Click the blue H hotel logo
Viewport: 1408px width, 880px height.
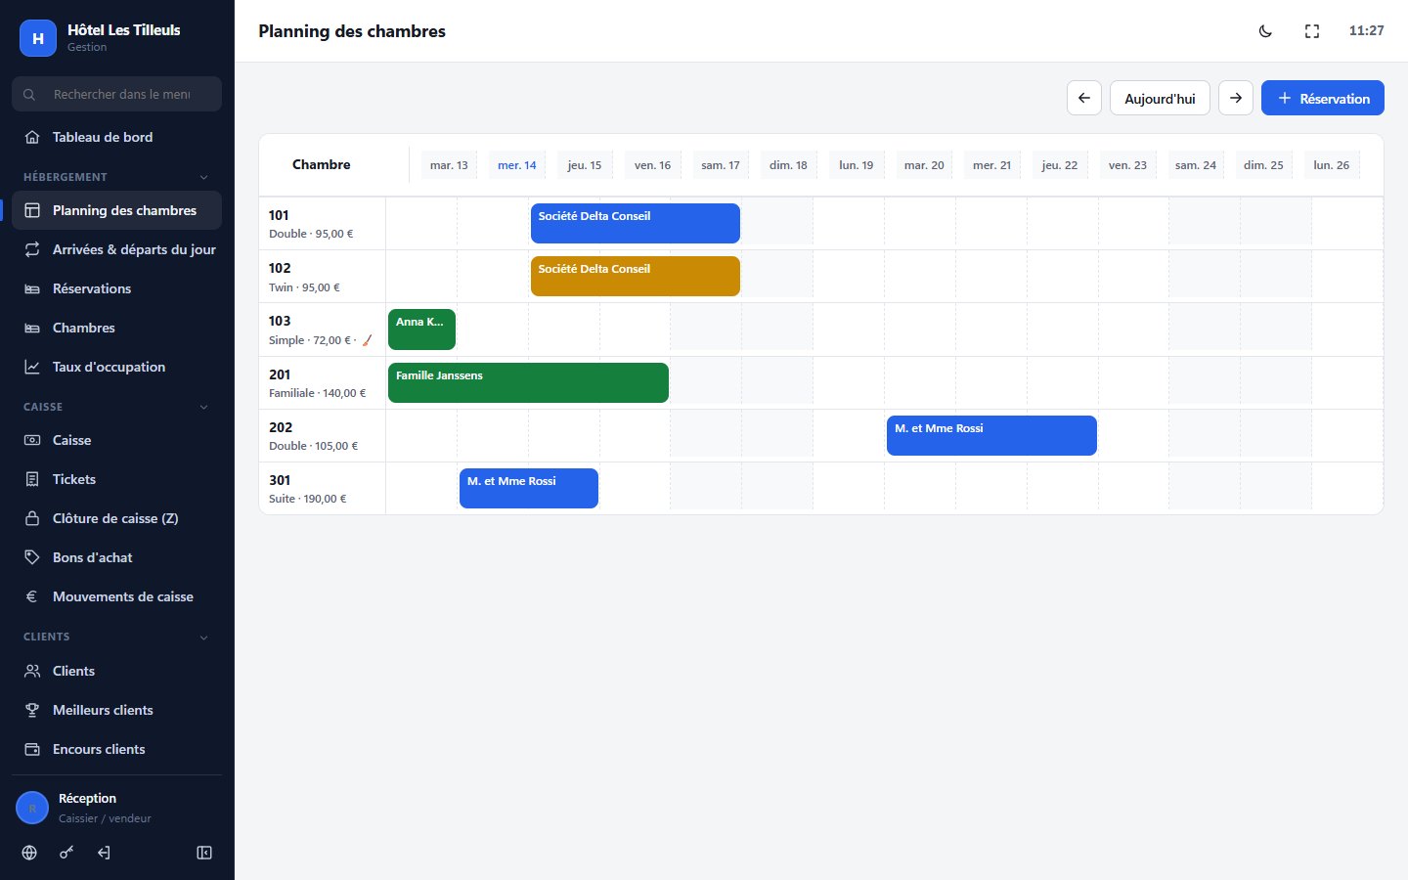click(x=38, y=38)
